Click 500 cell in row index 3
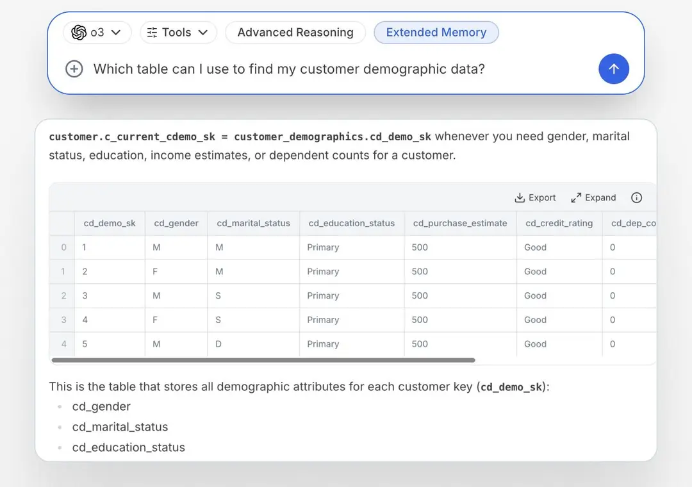The image size is (692, 487). (x=460, y=320)
